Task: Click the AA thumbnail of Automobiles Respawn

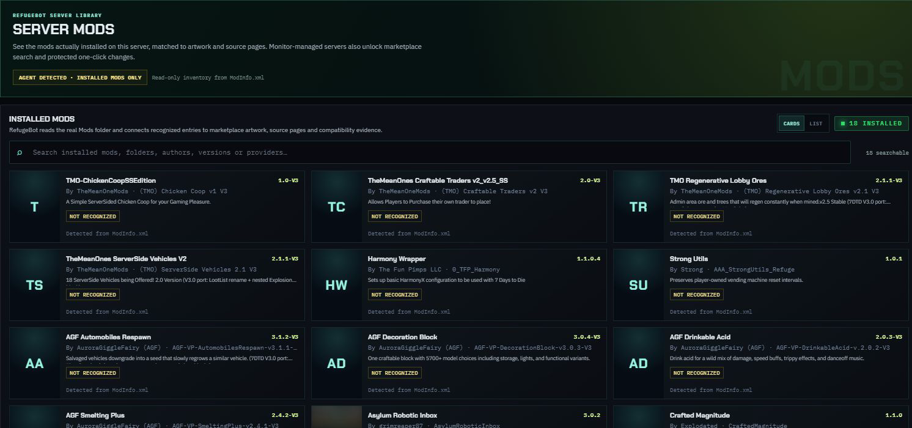Action: 35,363
